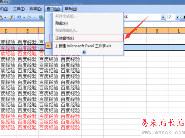Click the Undo arrow icon
Image resolution: width=185 pixels, height=138 pixels.
[x=19, y=17]
